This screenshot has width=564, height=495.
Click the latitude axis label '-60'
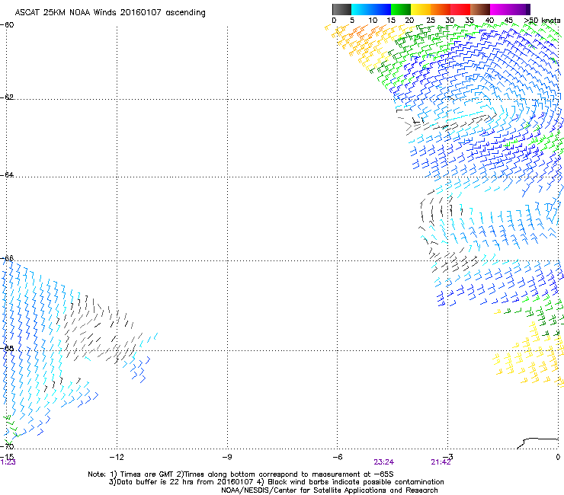point(7,25)
